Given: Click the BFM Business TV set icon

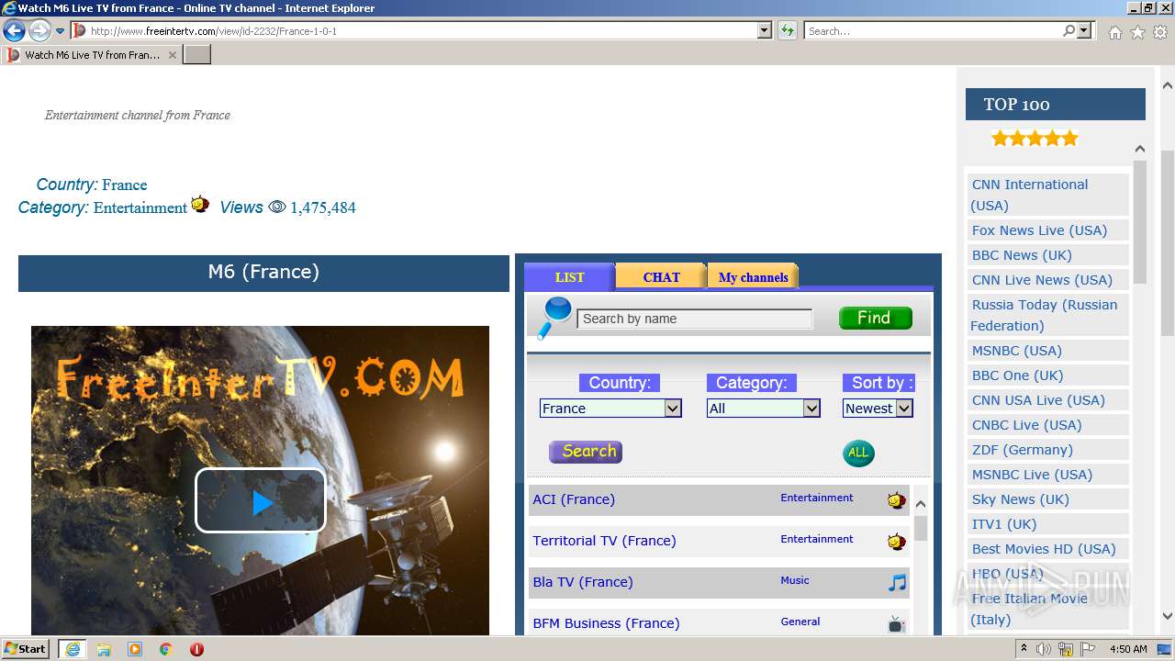Looking at the screenshot, I should click(897, 624).
